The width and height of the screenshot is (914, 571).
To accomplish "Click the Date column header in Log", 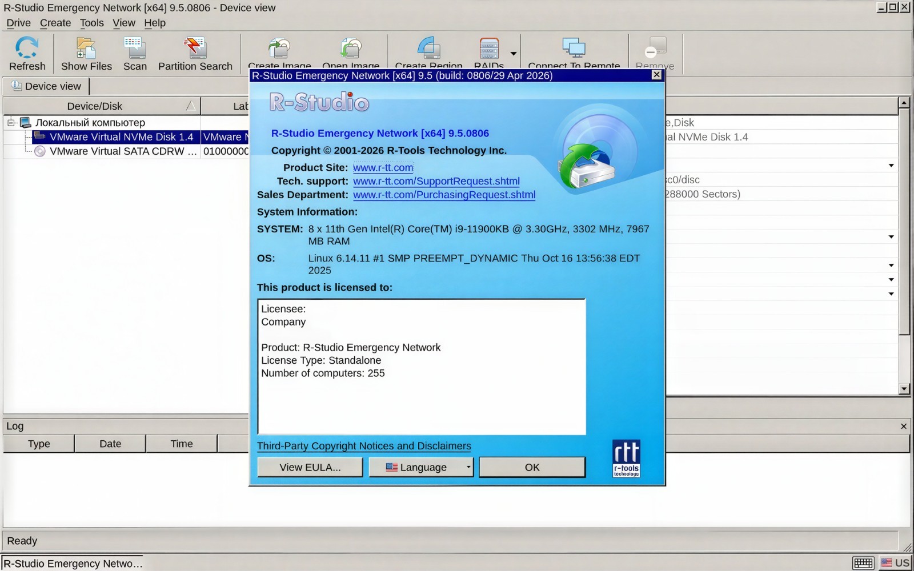I will [110, 444].
